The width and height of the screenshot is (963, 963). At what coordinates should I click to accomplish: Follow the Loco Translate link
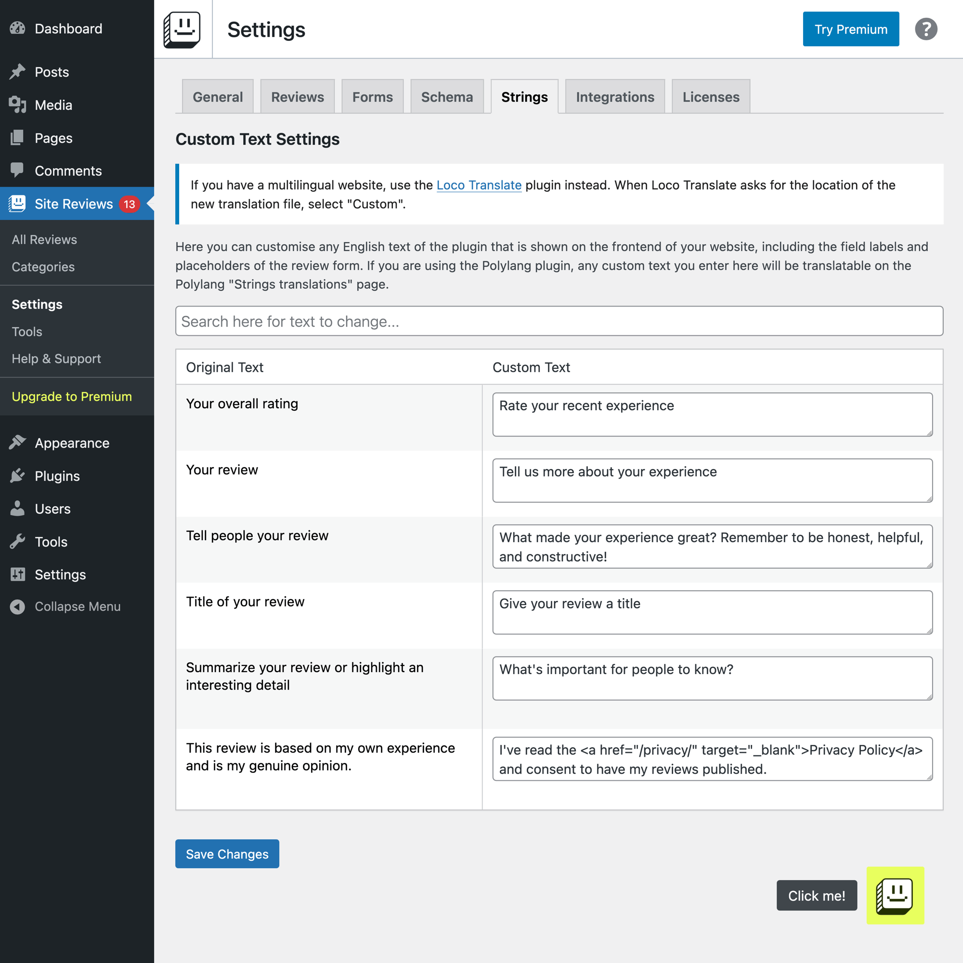pyautogui.click(x=479, y=185)
